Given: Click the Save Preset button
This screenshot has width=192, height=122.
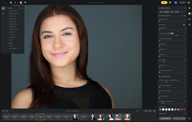Looking at the screenshot, I should [x=165, y=118].
